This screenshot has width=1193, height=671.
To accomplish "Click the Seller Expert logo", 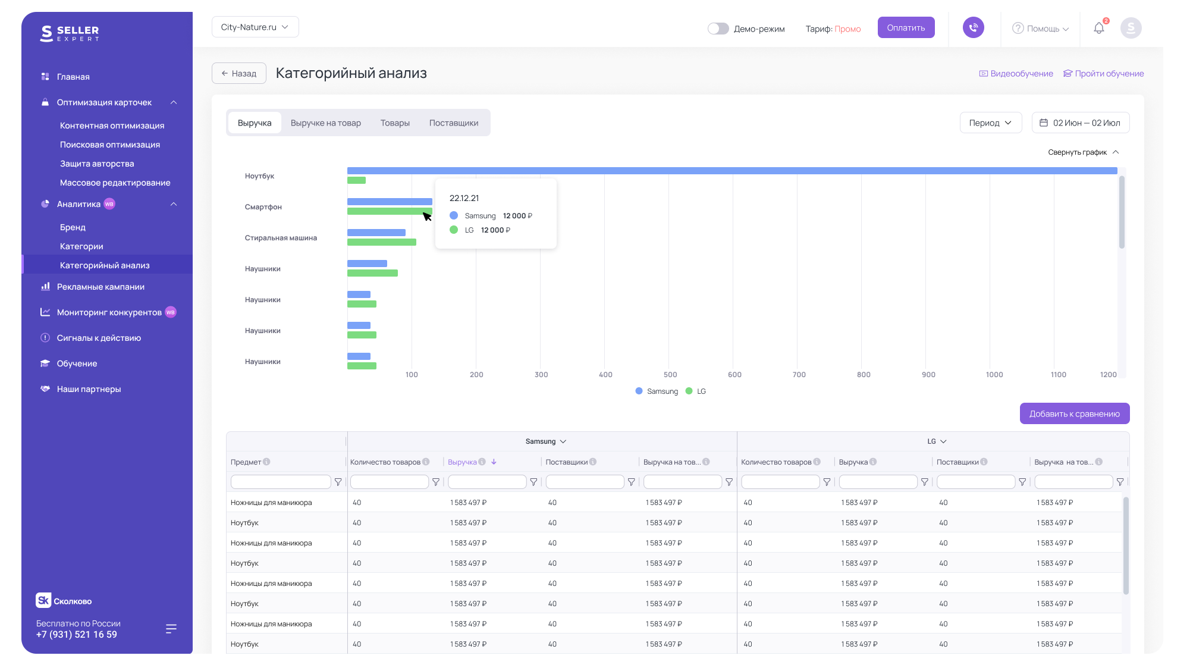I will [70, 33].
